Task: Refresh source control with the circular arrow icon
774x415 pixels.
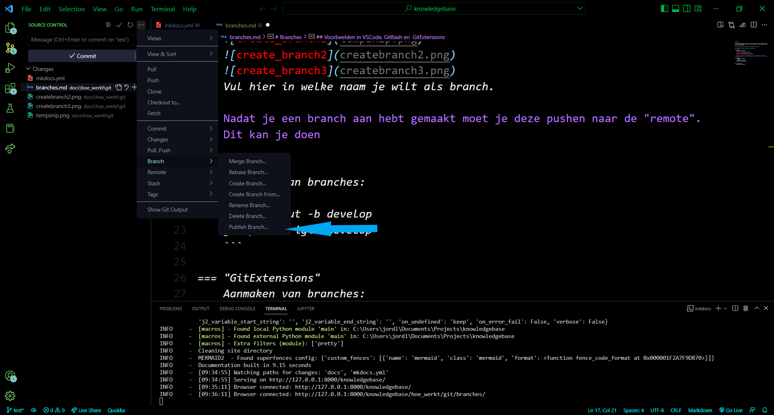Action: point(130,25)
